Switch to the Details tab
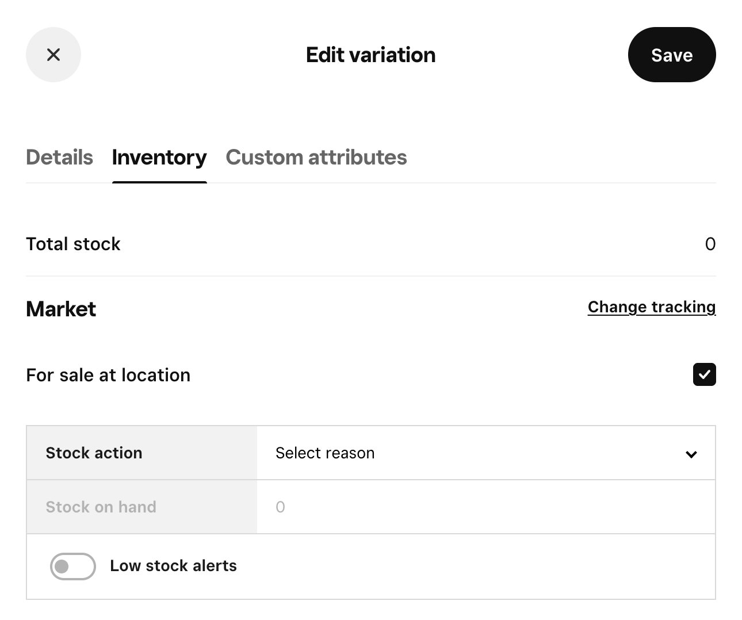This screenshot has height=620, width=742. point(59,157)
